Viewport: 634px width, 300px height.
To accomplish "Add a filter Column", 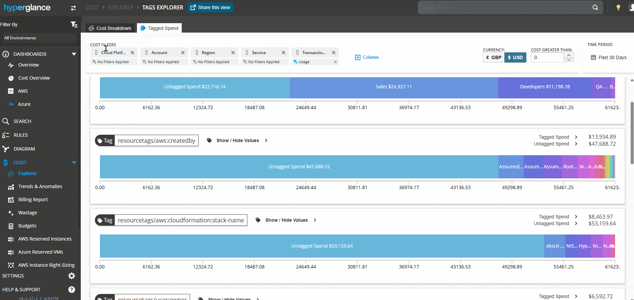I will [x=367, y=57].
